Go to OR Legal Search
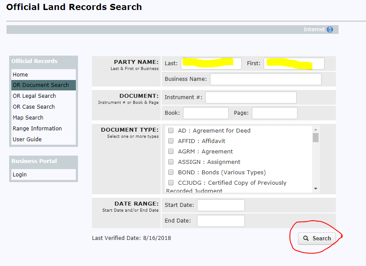 [x=34, y=96]
